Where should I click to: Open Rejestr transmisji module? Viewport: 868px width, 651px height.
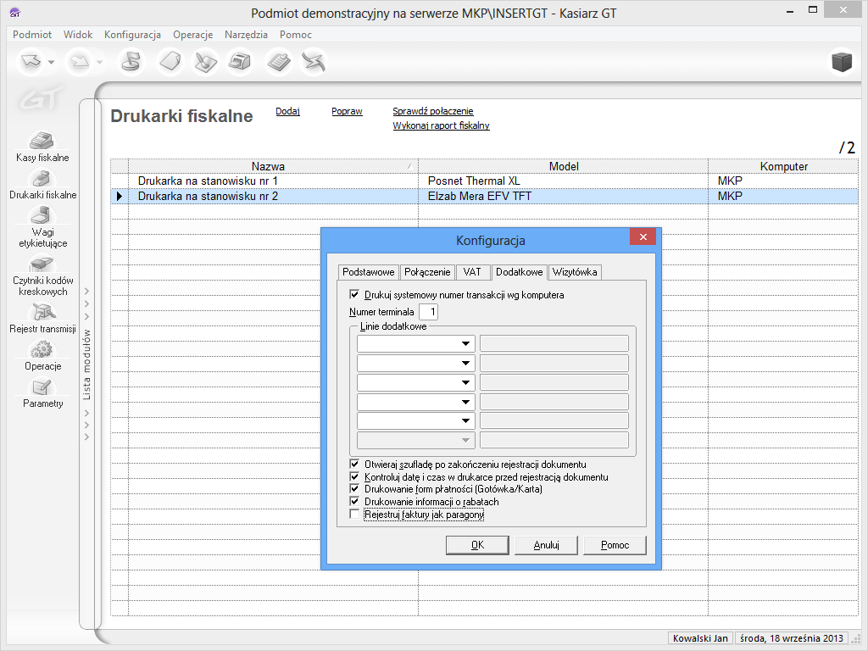tap(42, 312)
